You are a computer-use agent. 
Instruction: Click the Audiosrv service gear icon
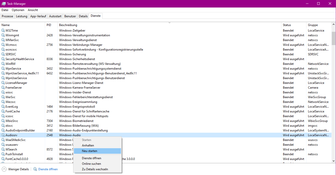click(3, 135)
